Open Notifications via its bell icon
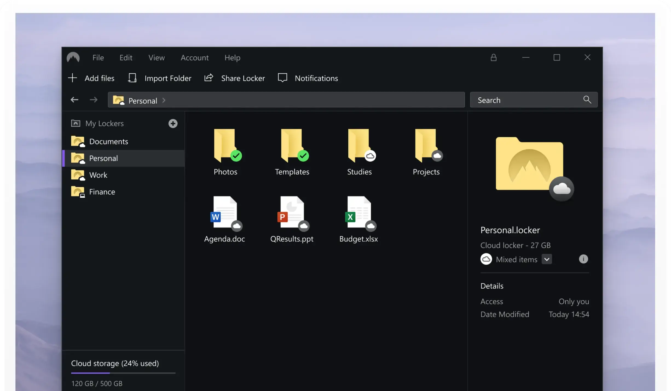 [282, 78]
